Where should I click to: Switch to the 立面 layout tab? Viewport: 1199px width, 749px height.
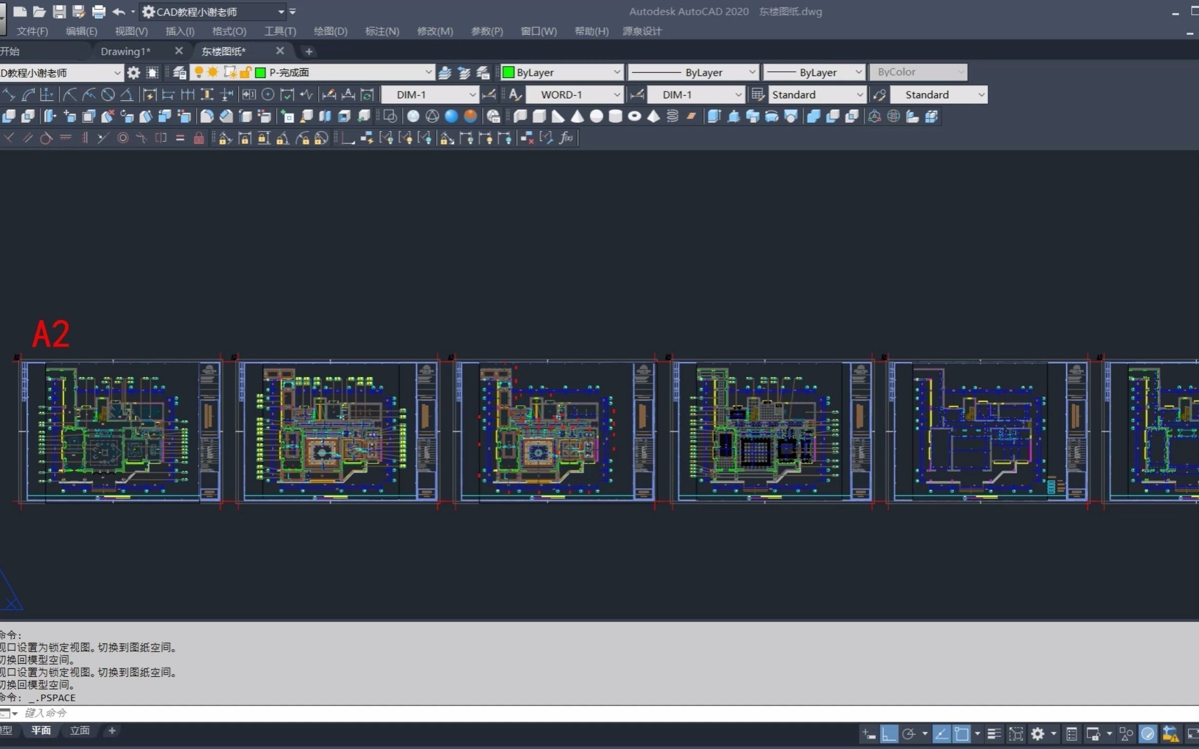click(80, 731)
